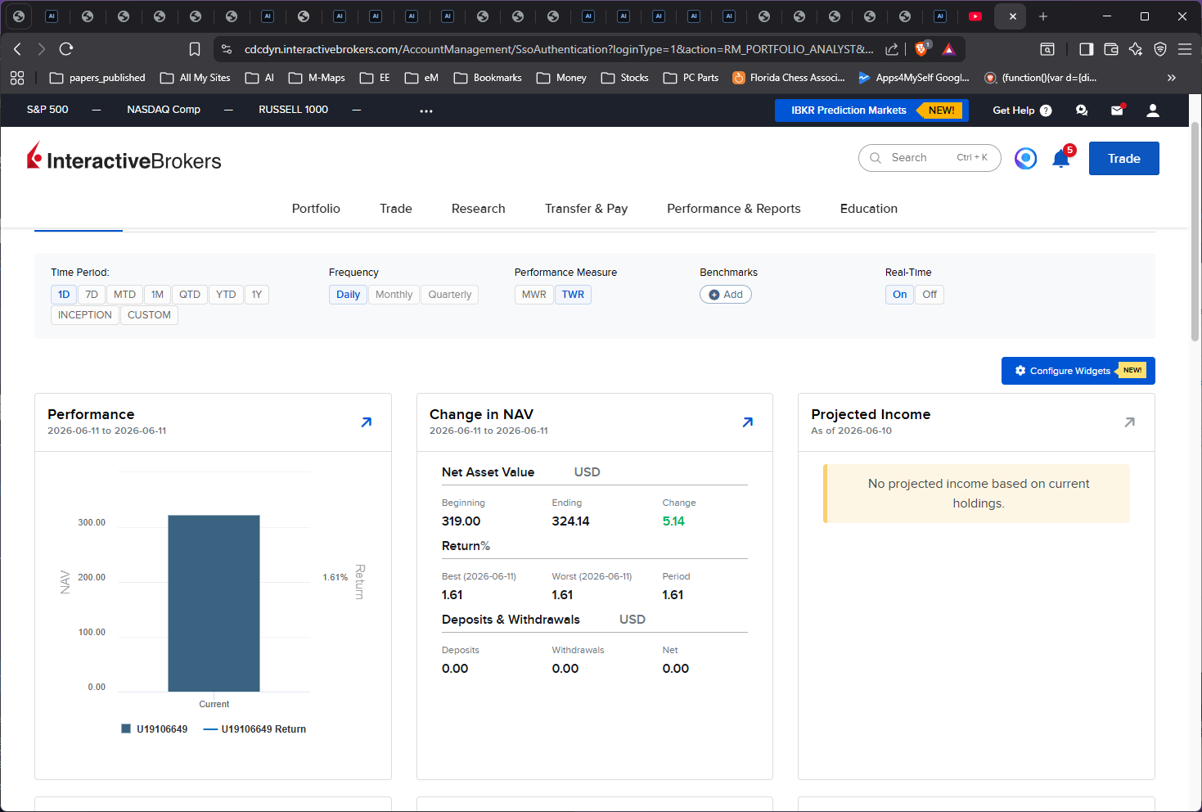The height and width of the screenshot is (812, 1202).
Task: Open the chat support icon in header
Action: tap(1082, 111)
